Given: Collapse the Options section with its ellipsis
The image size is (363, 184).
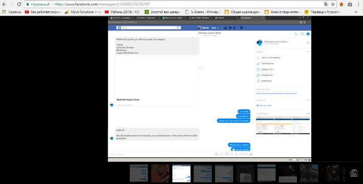Looking at the screenshot, I should [x=308, y=52].
